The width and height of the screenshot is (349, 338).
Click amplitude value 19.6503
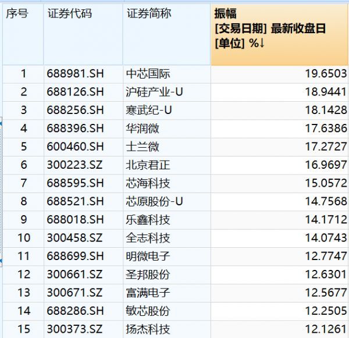[326, 74]
